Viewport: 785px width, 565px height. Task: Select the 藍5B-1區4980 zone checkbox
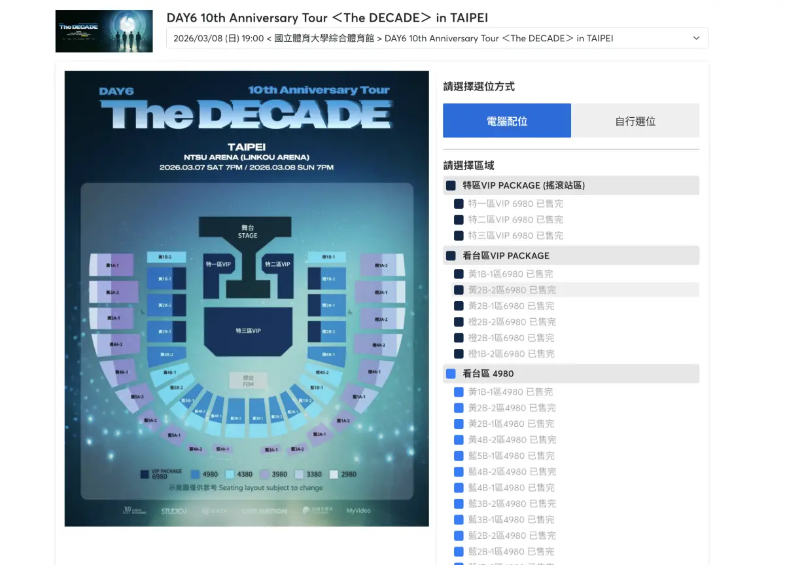click(459, 456)
